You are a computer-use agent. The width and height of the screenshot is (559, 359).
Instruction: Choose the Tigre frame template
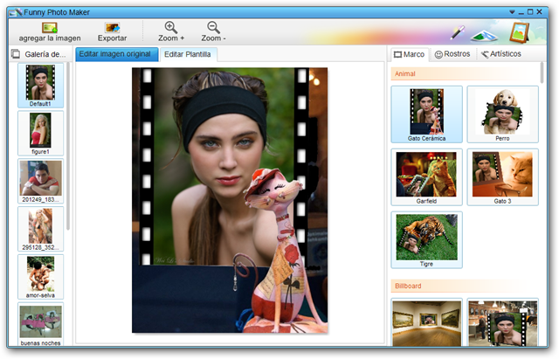point(426,239)
